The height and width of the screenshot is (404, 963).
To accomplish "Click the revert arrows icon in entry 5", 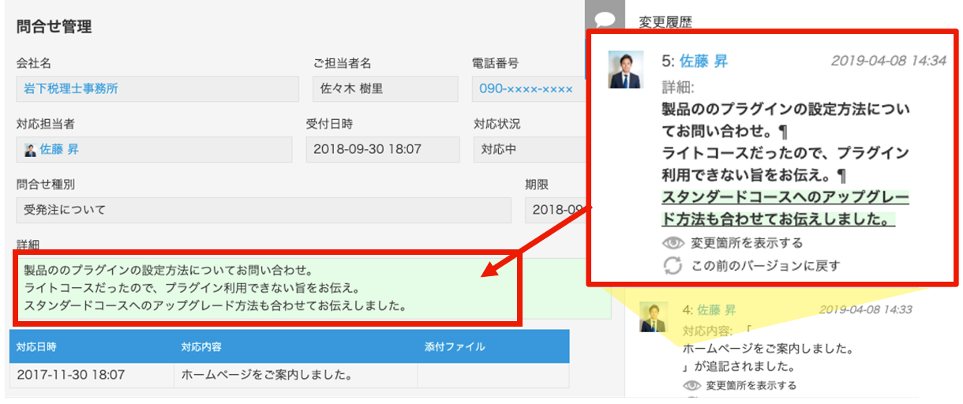I will (673, 266).
